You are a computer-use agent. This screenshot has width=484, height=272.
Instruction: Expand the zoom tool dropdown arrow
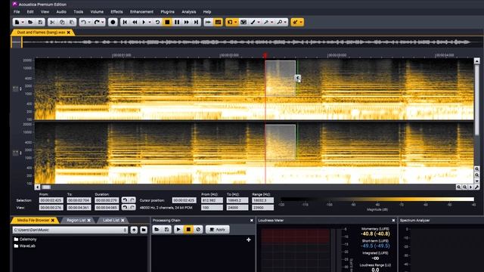tap(285, 22)
